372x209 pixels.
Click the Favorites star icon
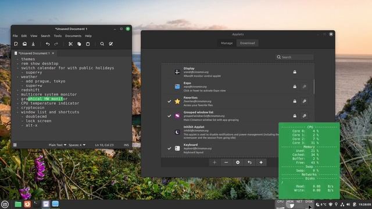point(177,101)
